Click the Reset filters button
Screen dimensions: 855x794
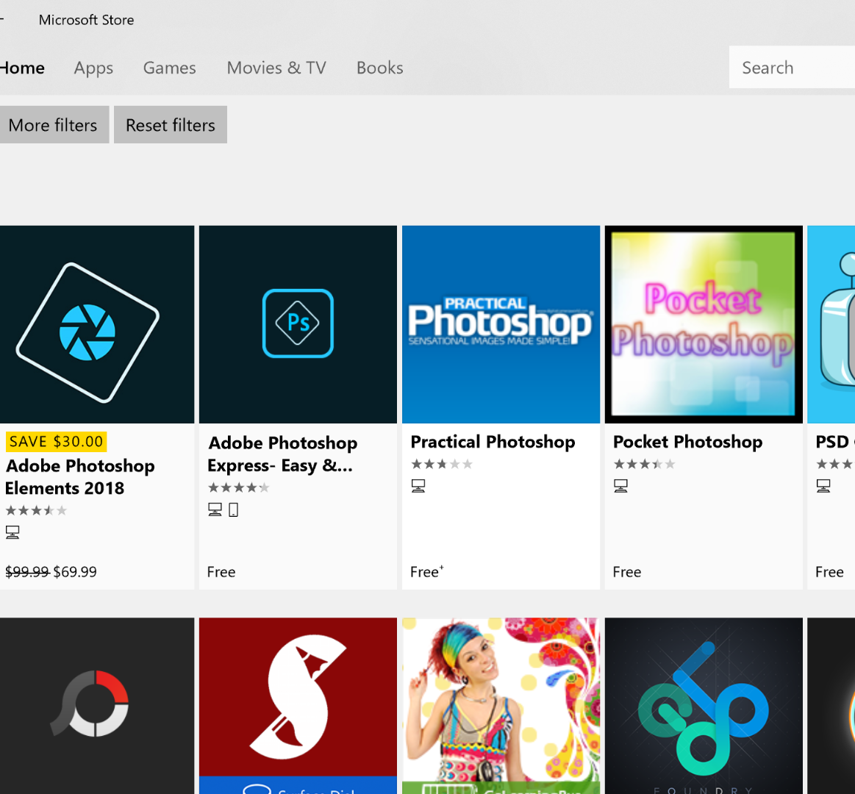pos(171,125)
